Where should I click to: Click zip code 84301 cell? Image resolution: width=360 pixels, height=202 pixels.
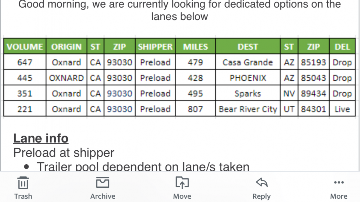coord(313,109)
